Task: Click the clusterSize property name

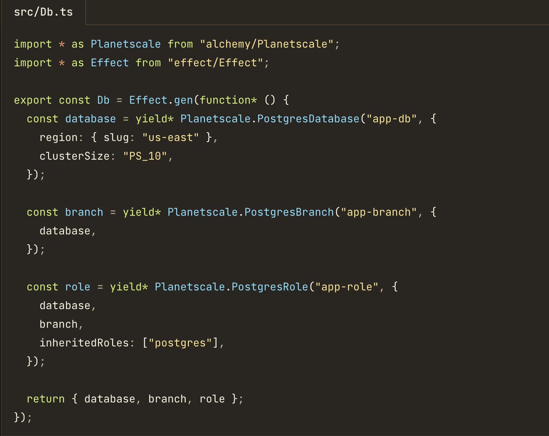Action: 75,156
